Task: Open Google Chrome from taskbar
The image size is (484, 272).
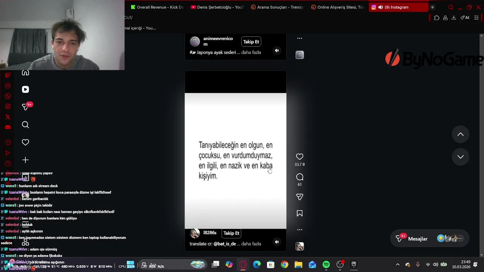Action: click(284, 265)
